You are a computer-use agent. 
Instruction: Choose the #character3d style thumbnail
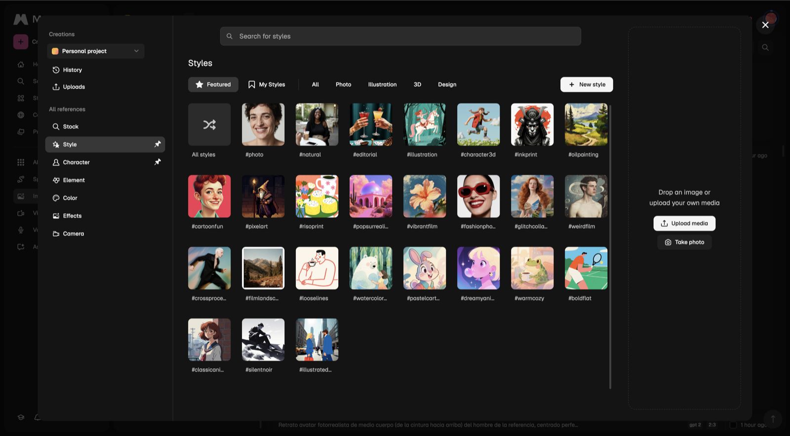478,124
